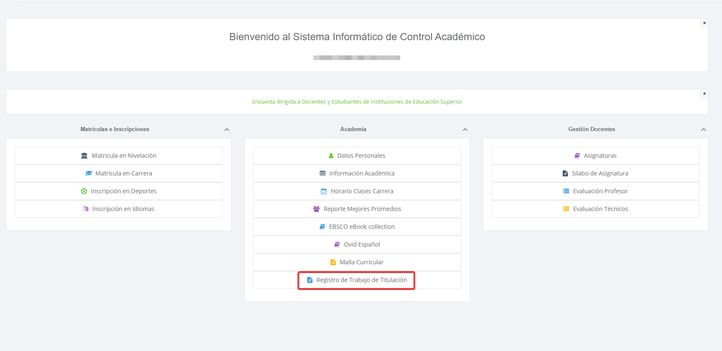This screenshot has height=351, width=722.
Task: Click the yellow list icon for Evaluación Técnicos
Action: pyautogui.click(x=566, y=209)
